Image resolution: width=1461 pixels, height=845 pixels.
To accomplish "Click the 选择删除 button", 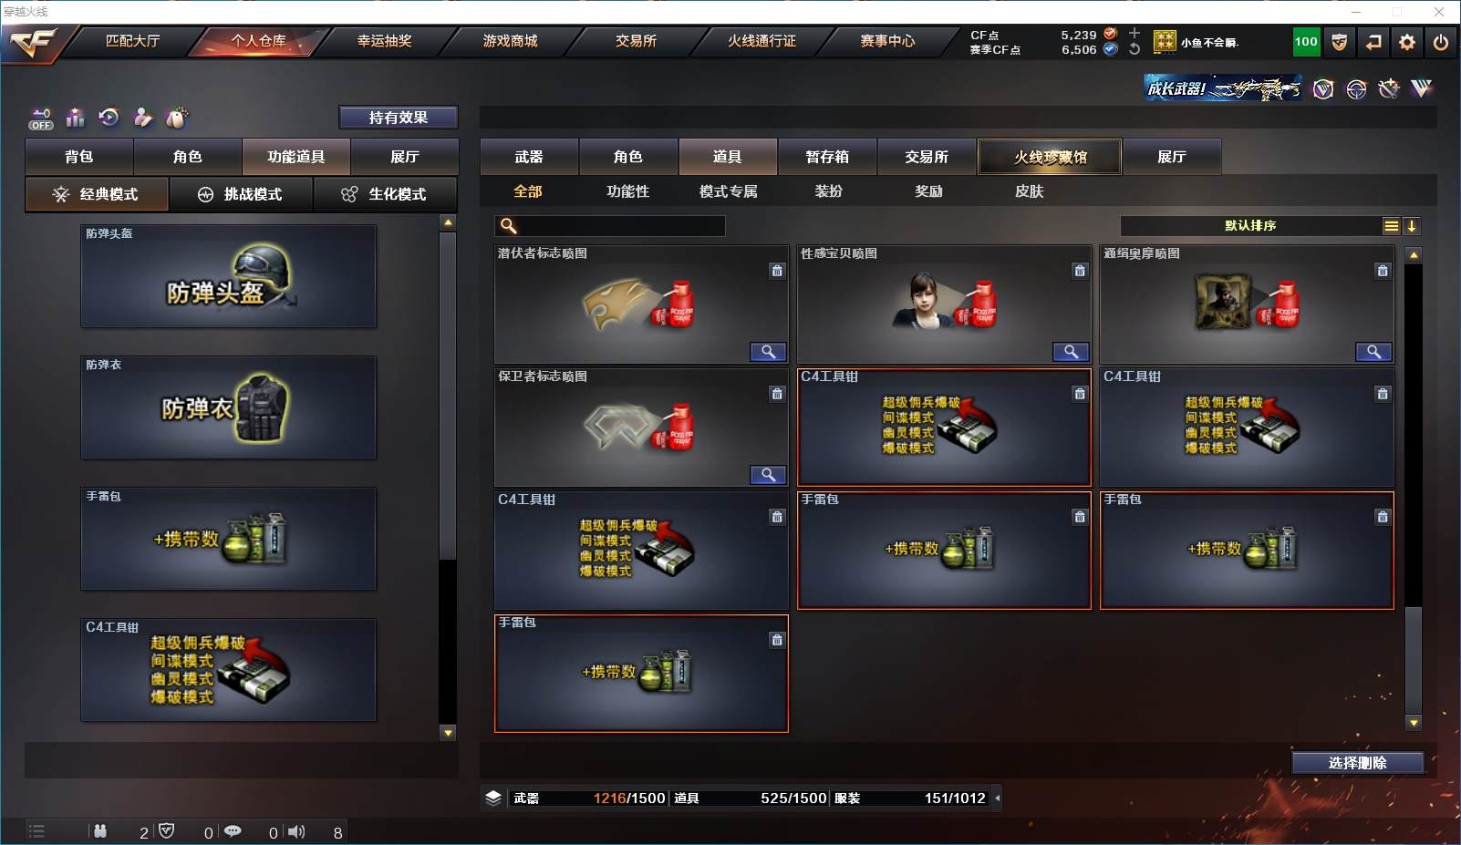I will 1358,763.
